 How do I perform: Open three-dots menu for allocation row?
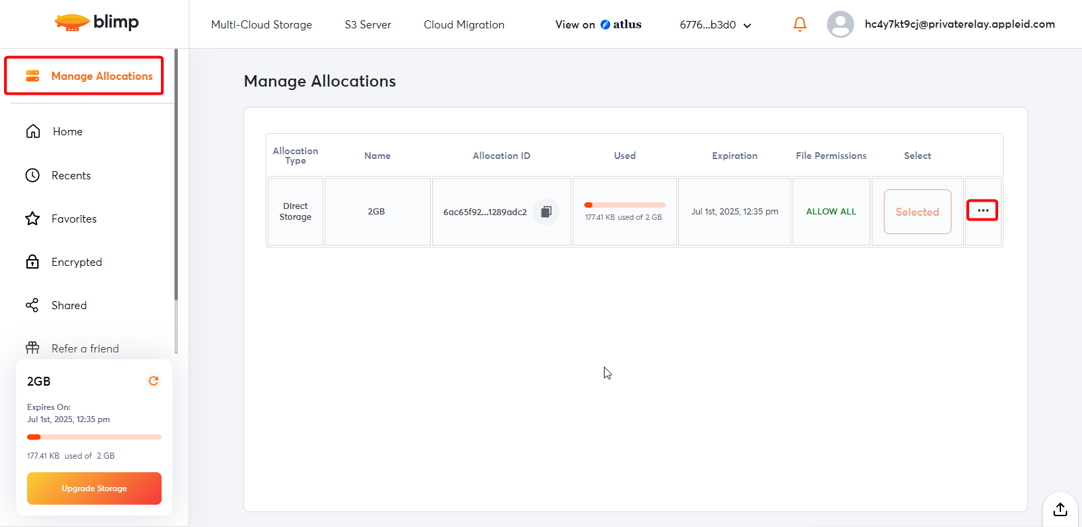(983, 210)
